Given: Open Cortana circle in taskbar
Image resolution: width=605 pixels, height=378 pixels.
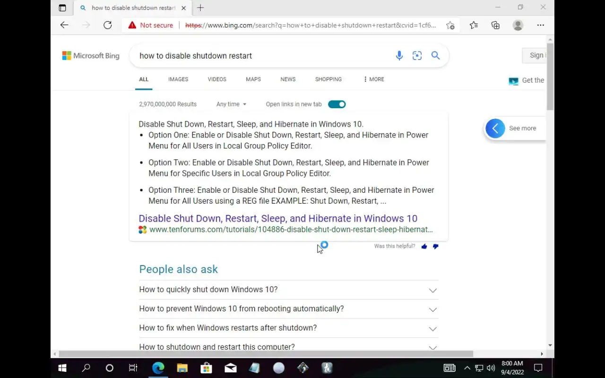Looking at the screenshot, I should pos(110,368).
